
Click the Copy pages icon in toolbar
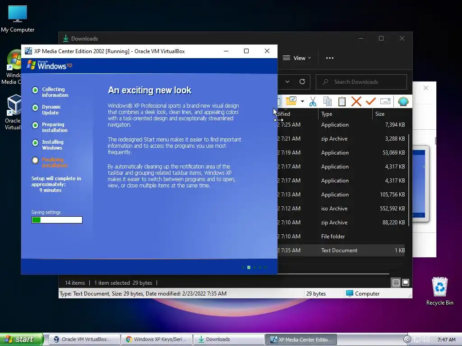[328, 101]
